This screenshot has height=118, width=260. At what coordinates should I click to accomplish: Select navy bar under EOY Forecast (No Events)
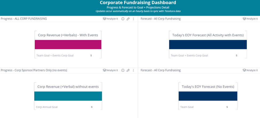(x=208, y=96)
